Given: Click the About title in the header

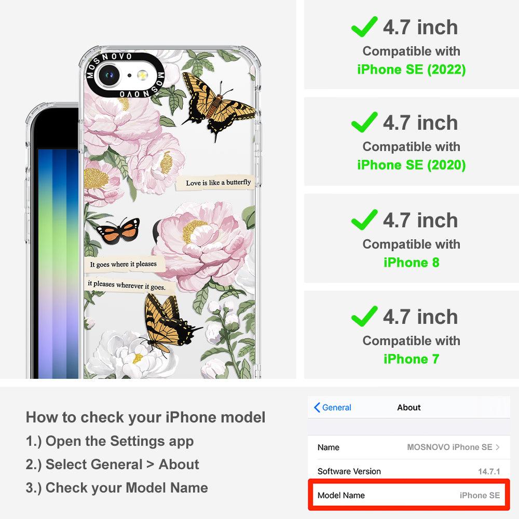Looking at the screenshot, I should [409, 407].
